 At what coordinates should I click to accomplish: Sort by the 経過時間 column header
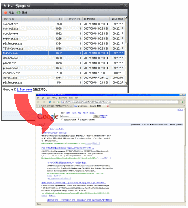point(117,19)
